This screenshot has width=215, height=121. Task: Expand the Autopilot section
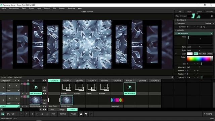pos(176,30)
